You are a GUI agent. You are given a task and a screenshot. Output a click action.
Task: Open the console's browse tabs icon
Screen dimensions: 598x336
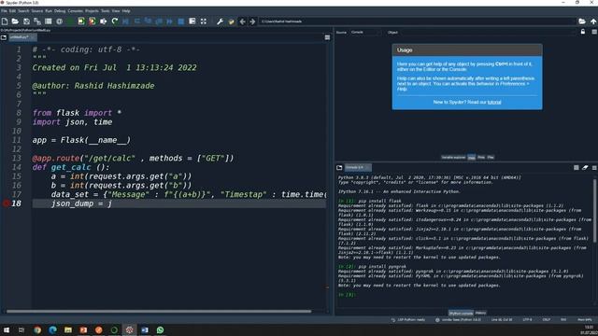[x=339, y=168]
